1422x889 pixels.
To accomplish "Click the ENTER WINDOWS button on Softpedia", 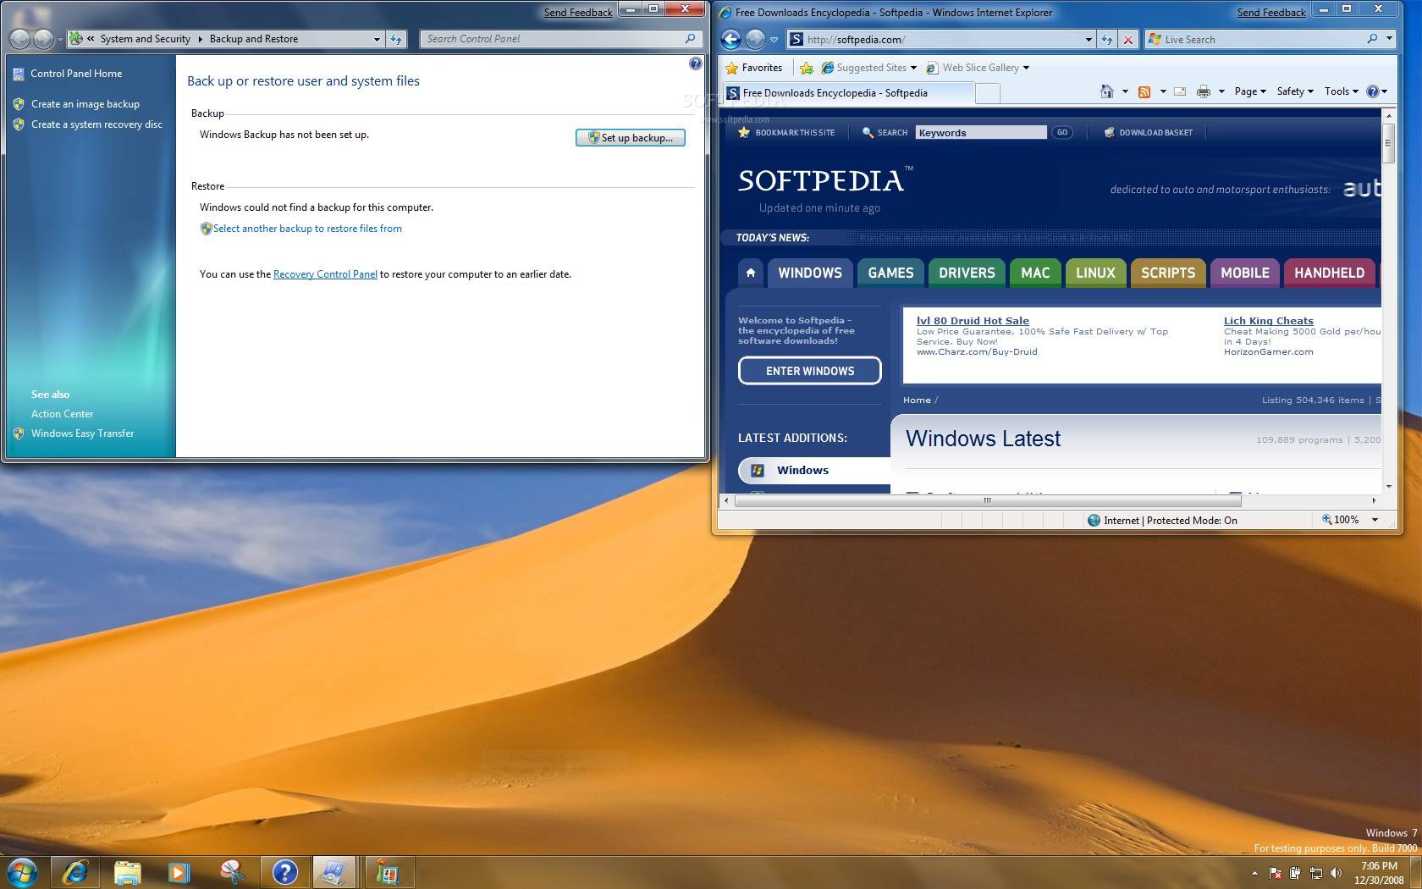I will 810,371.
